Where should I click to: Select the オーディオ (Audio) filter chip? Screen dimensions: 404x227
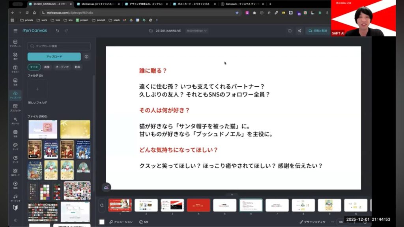[x=62, y=67]
